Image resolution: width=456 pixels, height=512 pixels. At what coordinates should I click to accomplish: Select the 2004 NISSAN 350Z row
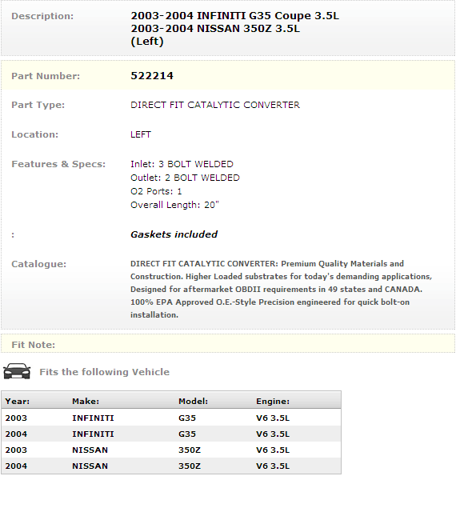(x=171, y=466)
